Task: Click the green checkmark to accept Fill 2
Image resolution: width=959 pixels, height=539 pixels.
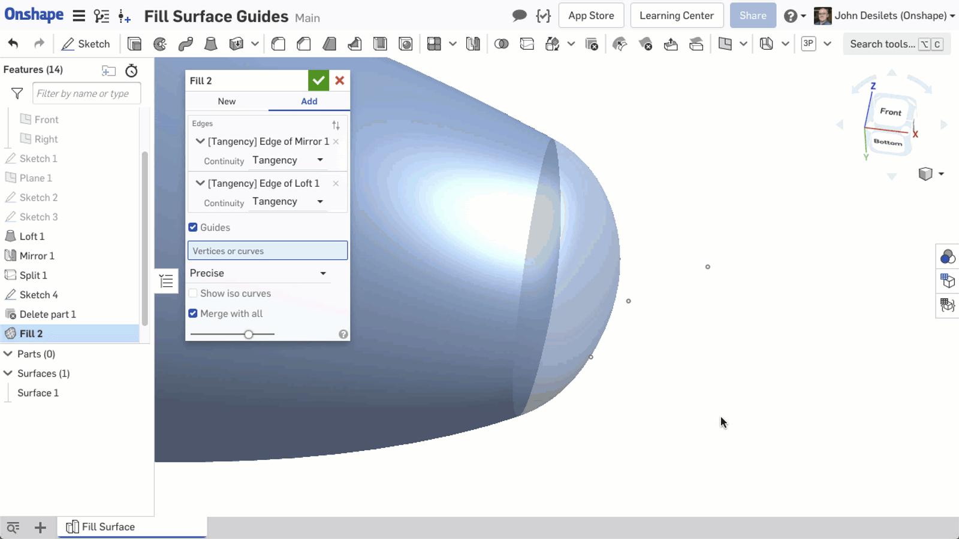Action: [318, 80]
